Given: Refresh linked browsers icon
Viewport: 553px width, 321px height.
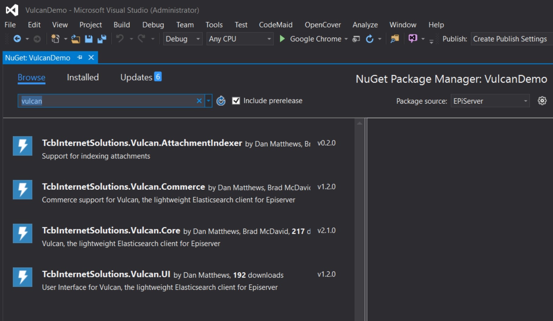Looking at the screenshot, I should point(370,39).
